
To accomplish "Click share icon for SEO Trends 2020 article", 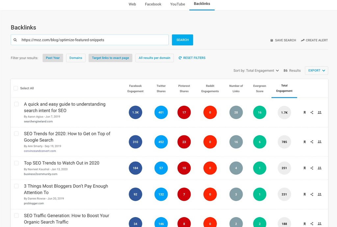I will click(312, 142).
